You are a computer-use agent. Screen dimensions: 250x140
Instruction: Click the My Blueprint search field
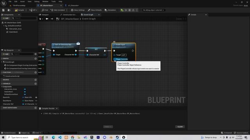pyautogui.click(x=22, y=54)
